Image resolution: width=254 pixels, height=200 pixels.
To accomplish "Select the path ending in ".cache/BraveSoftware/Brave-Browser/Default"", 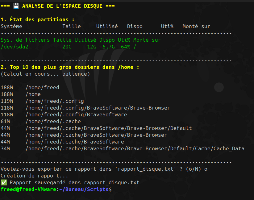I will (x=109, y=128).
